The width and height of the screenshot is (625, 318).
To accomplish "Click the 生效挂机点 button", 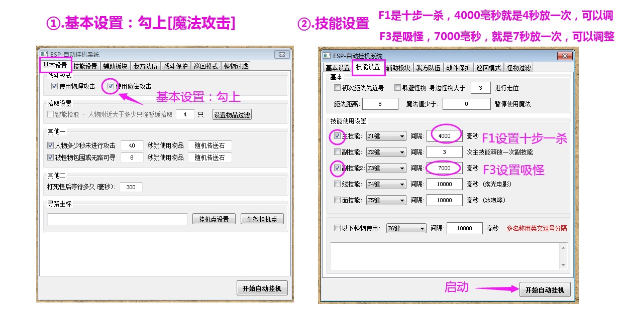I will coord(262,219).
